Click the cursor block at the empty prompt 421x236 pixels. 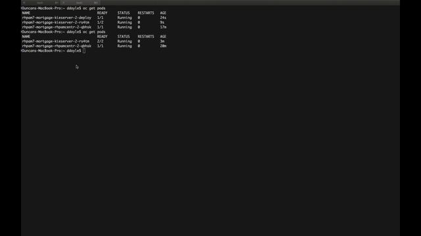pos(84,51)
